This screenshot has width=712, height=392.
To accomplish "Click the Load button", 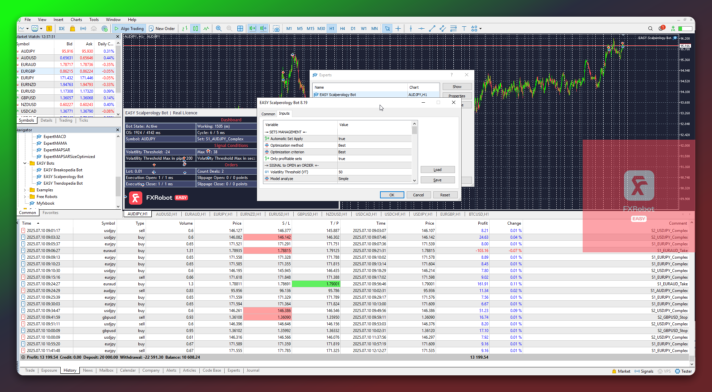I will point(437,170).
